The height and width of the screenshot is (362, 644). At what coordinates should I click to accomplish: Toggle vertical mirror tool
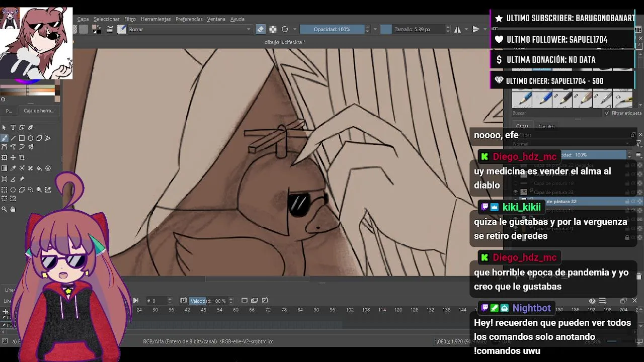[x=475, y=29]
